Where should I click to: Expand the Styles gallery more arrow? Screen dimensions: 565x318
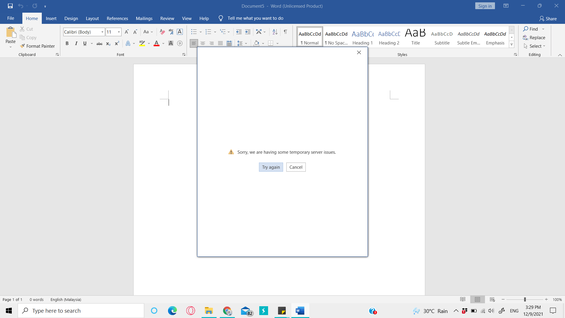click(x=511, y=45)
